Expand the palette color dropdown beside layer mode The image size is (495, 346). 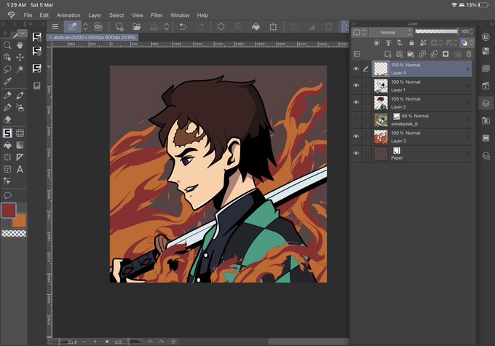click(x=360, y=32)
